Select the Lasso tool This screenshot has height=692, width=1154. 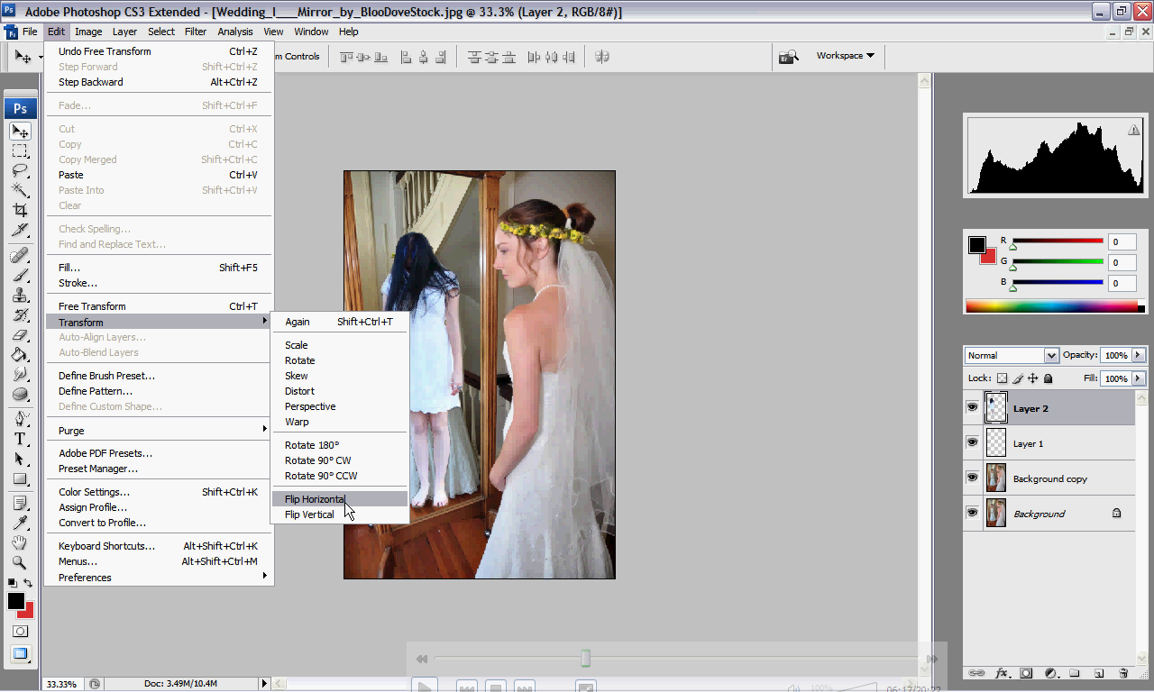coord(20,169)
